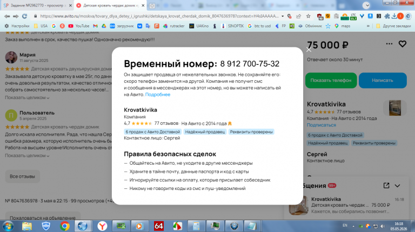Open volume control in system tray
Image resolution: width=415 pixels, height=232 pixels.
pyautogui.click(x=383, y=226)
